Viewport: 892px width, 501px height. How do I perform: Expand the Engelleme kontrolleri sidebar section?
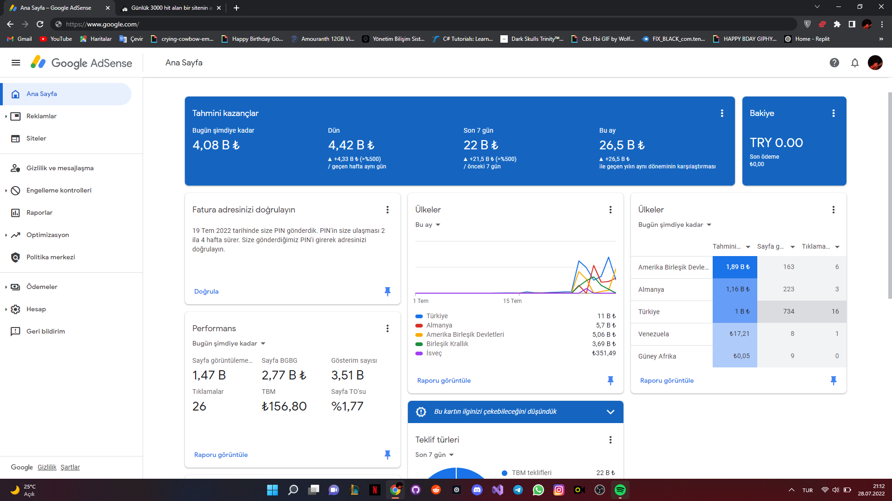pos(6,191)
